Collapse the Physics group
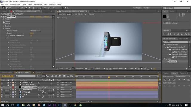The image size is (191, 107). 4,29
